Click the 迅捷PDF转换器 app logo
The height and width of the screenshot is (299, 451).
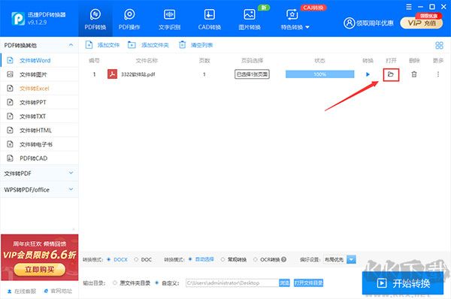pyautogui.click(x=18, y=18)
